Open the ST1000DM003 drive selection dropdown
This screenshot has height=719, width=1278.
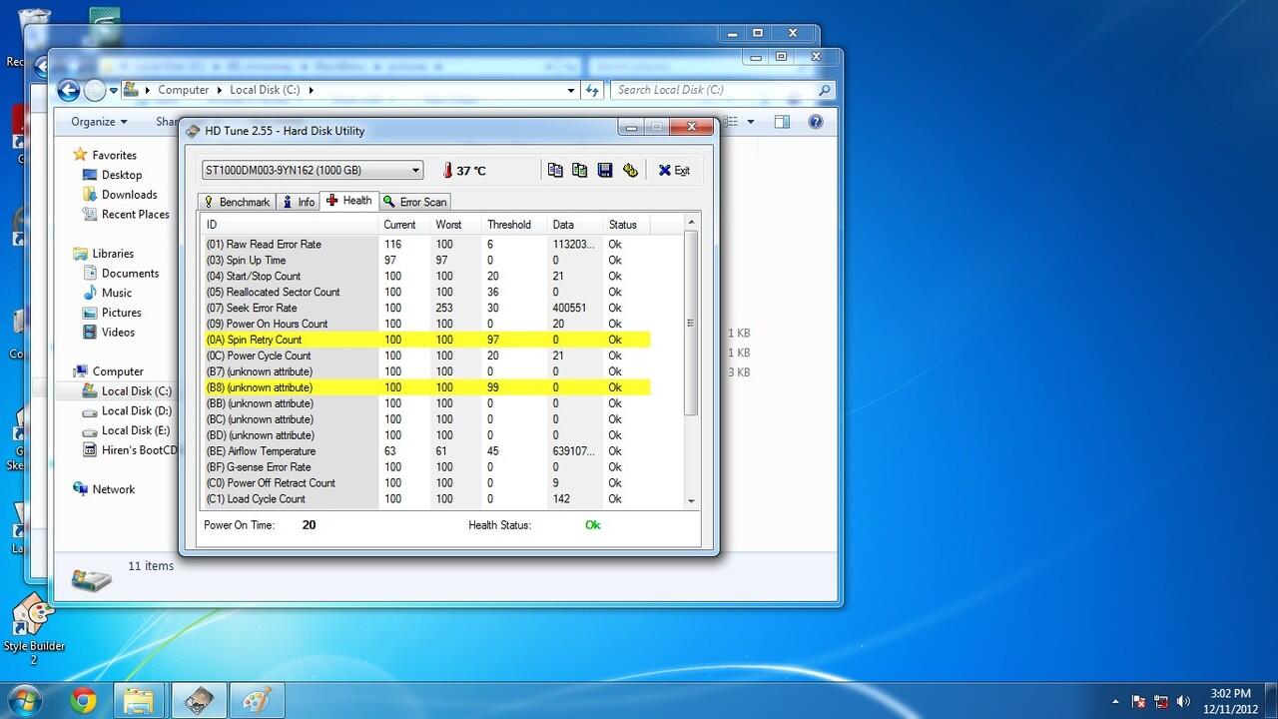[x=312, y=170]
